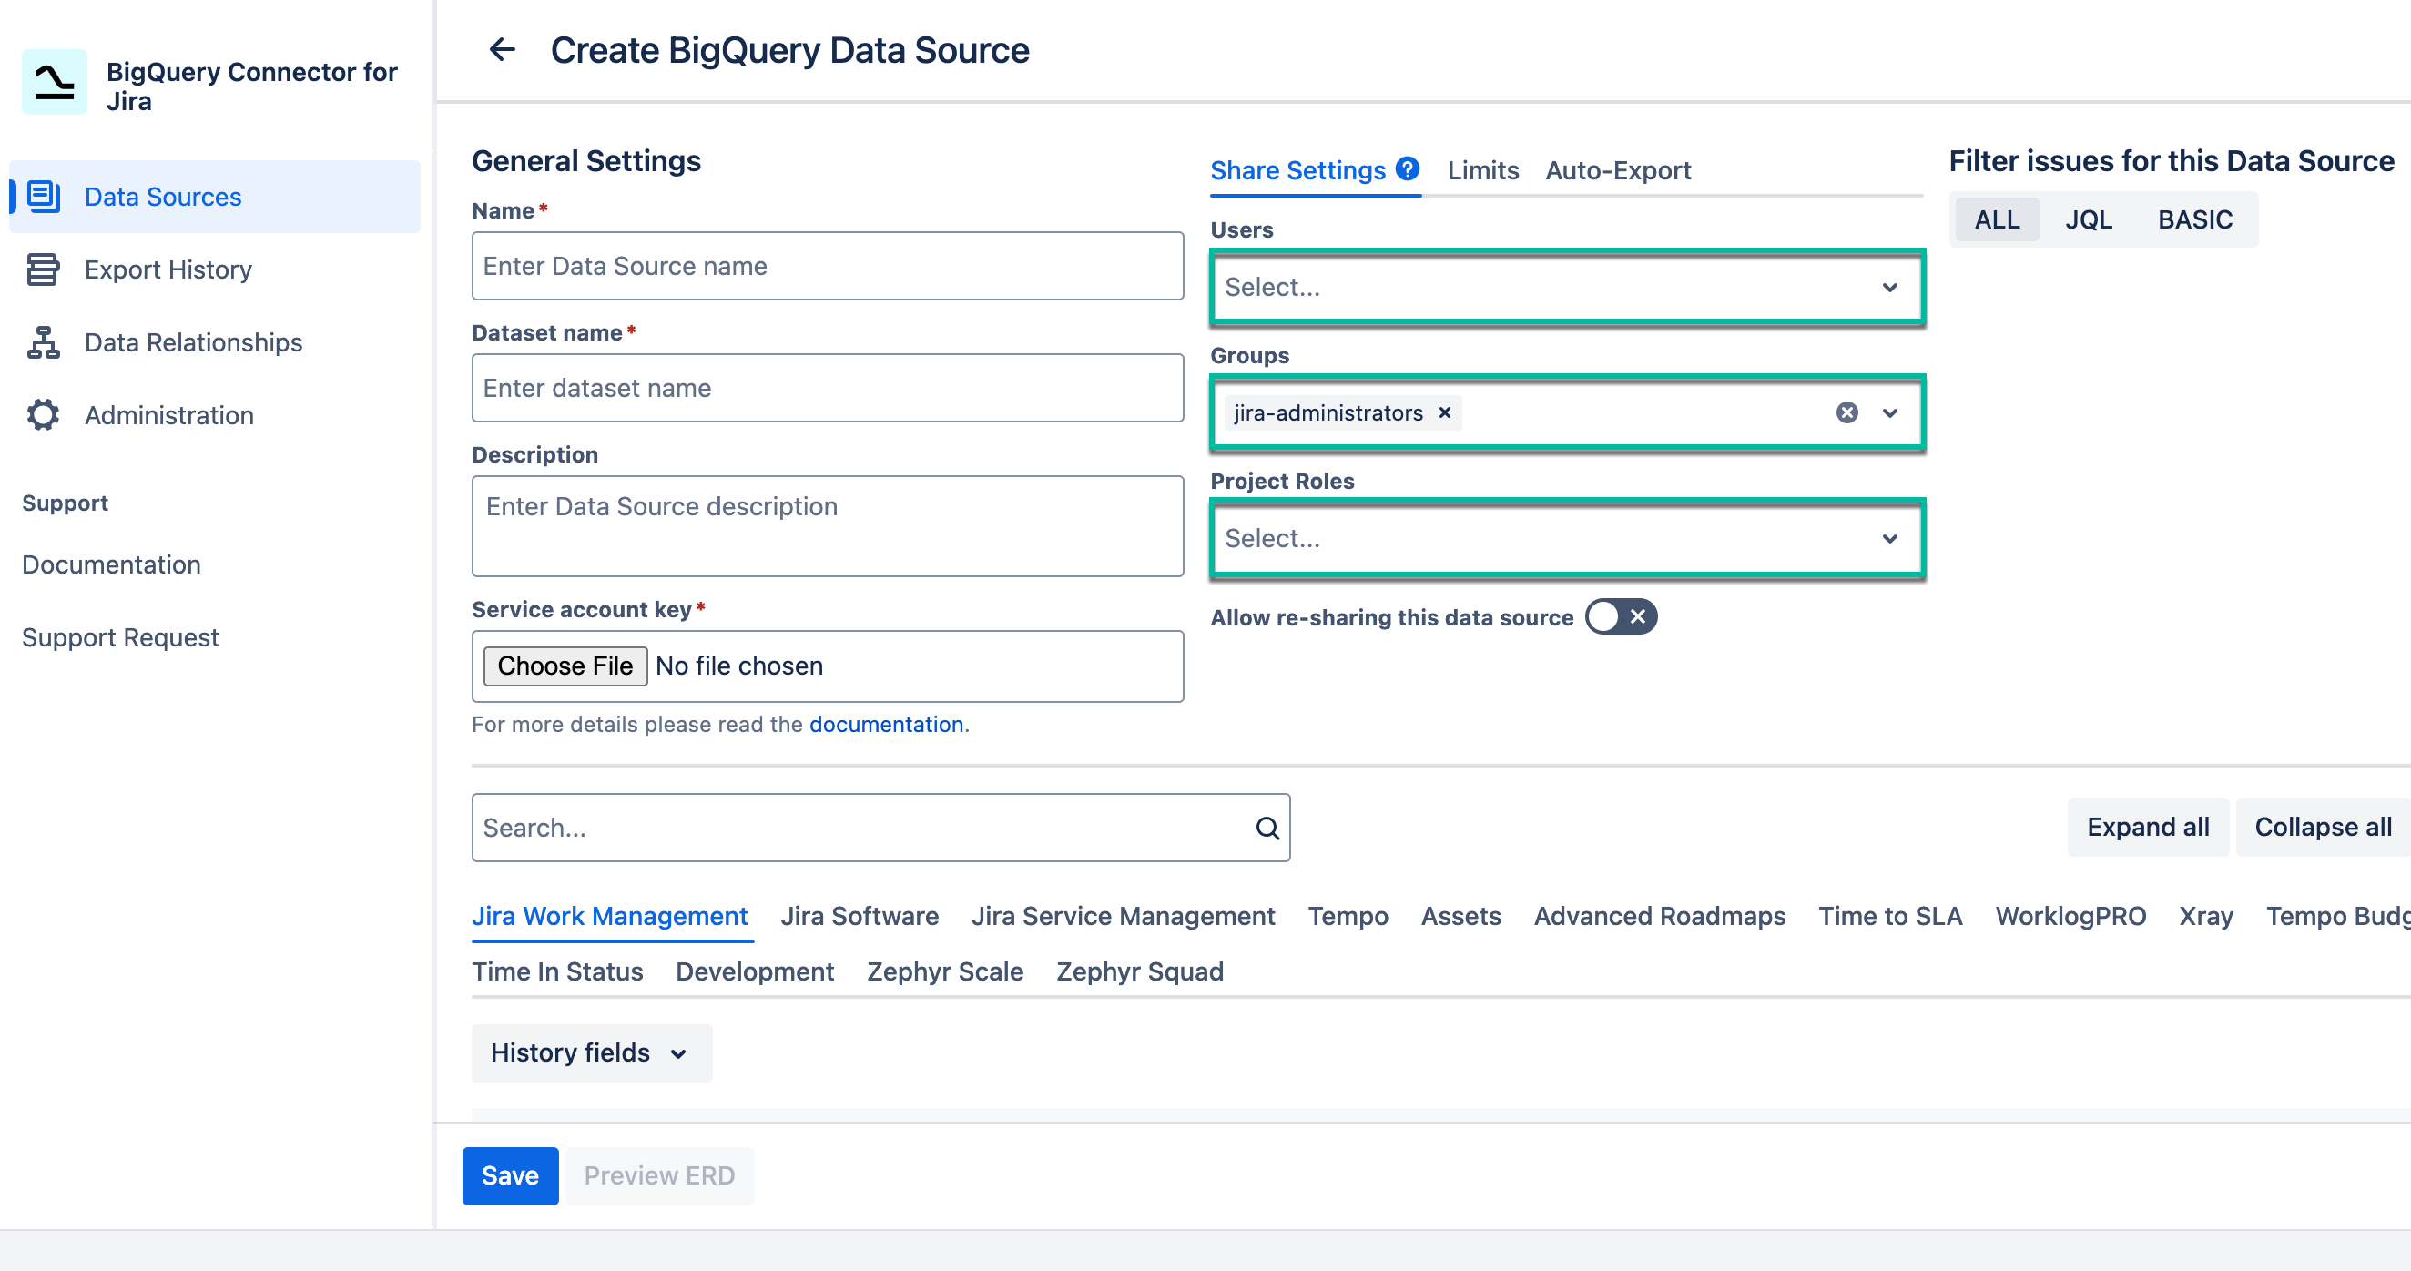The width and height of the screenshot is (2411, 1271).
Task: Click the BigQuery Connector for Jira logo
Action: coord(52,81)
